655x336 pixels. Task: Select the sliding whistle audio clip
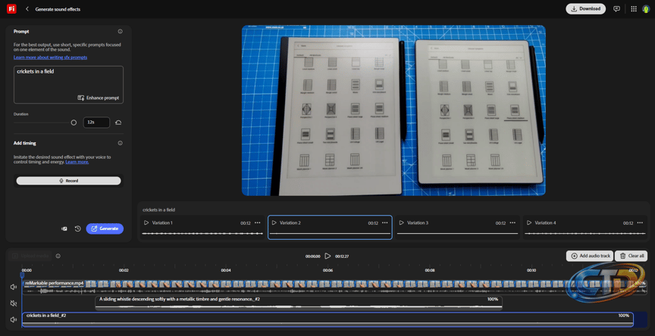pyautogui.click(x=299, y=303)
